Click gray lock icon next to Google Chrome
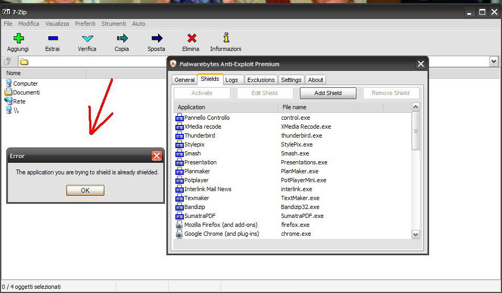Viewport: 502px width, 293px height. pos(179,234)
